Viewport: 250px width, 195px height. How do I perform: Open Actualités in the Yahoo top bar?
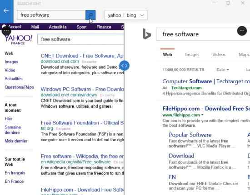pos(58,27)
